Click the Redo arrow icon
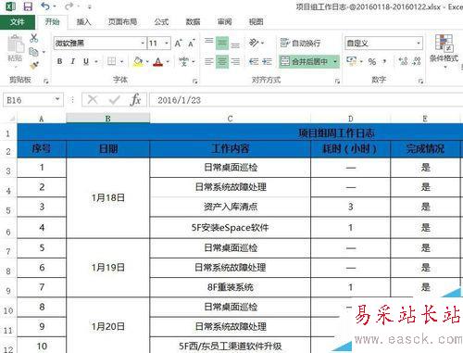Image resolution: width=463 pixels, height=353 pixels. [x=69, y=6]
